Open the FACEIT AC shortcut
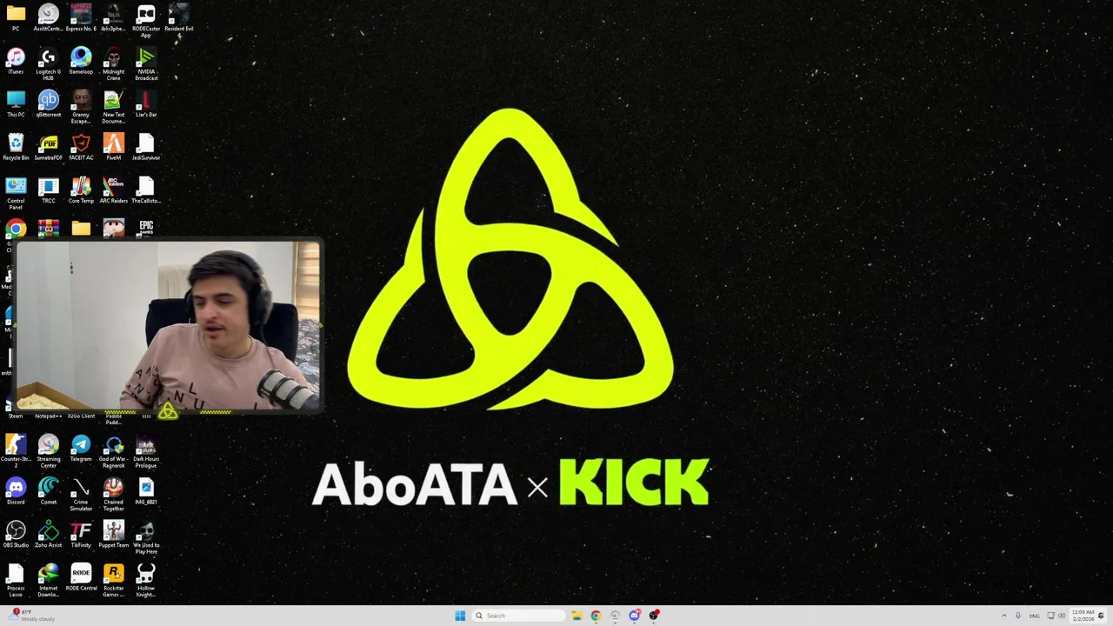Image resolution: width=1113 pixels, height=626 pixels. tap(81, 147)
